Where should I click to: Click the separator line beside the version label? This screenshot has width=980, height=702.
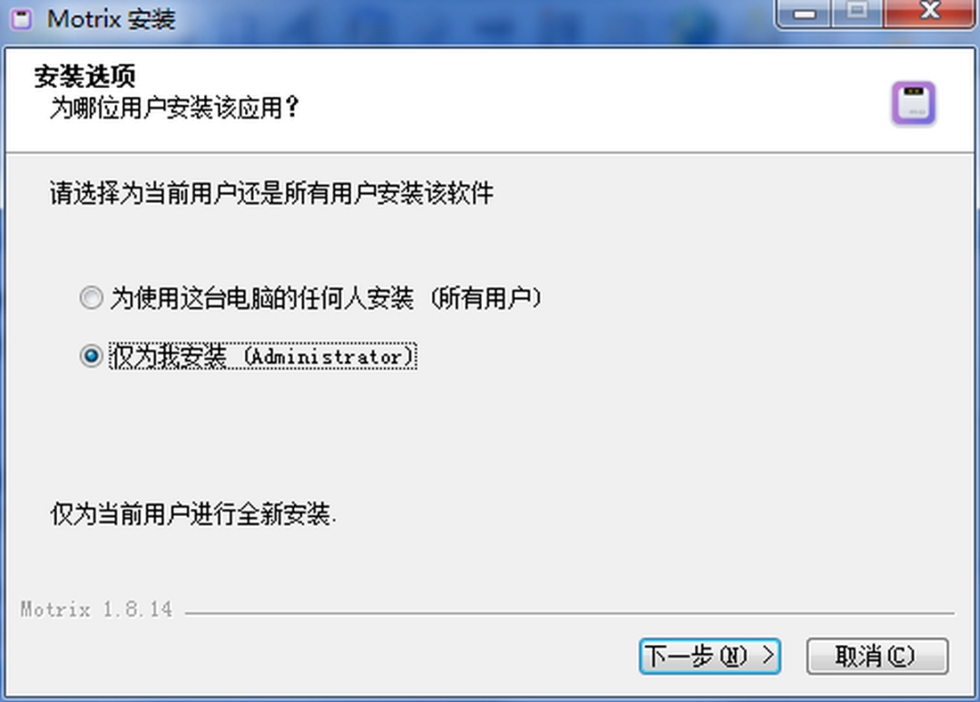pos(569,613)
